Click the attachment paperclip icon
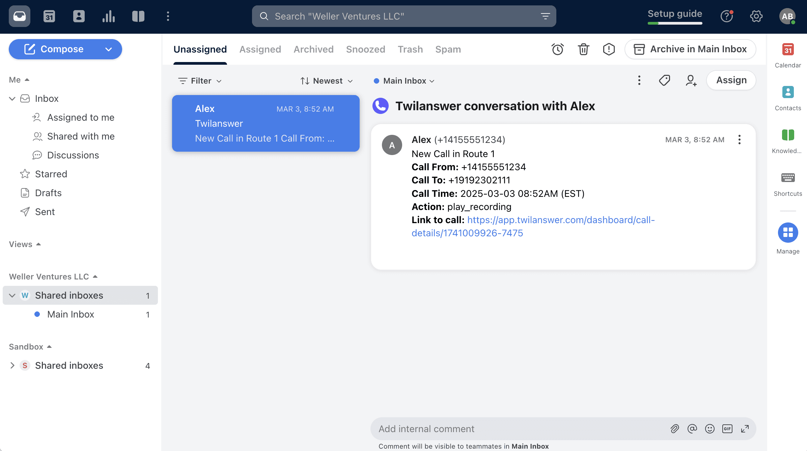 pyautogui.click(x=674, y=429)
